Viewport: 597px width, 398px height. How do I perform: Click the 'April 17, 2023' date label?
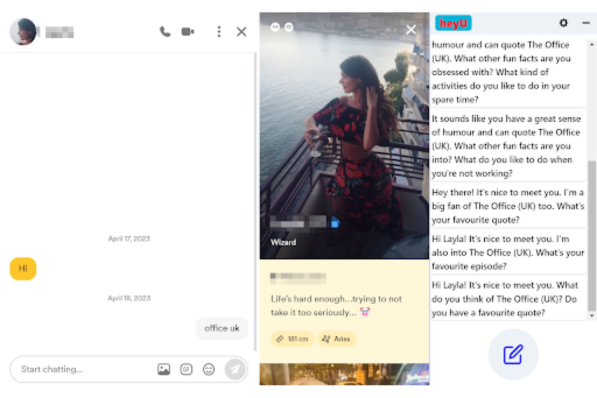129,239
